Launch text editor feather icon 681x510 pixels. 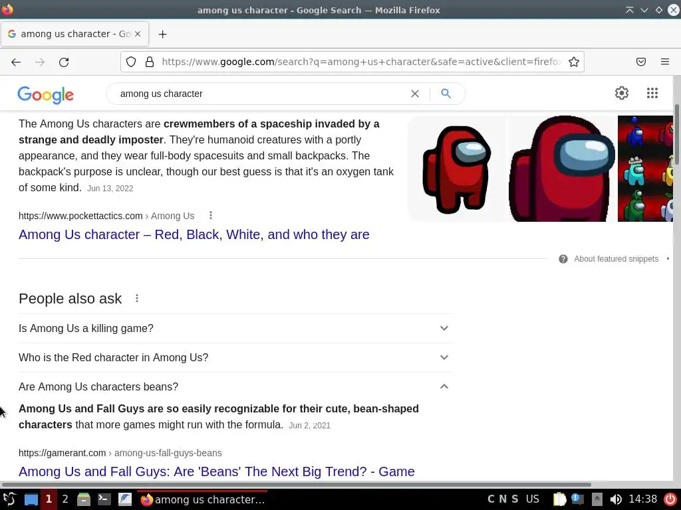click(124, 499)
